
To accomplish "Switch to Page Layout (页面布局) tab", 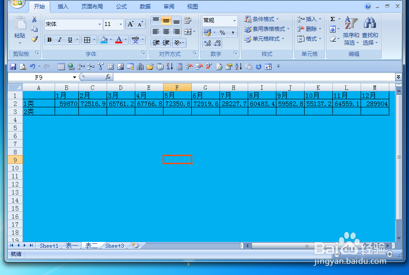I will pyautogui.click(x=92, y=7).
